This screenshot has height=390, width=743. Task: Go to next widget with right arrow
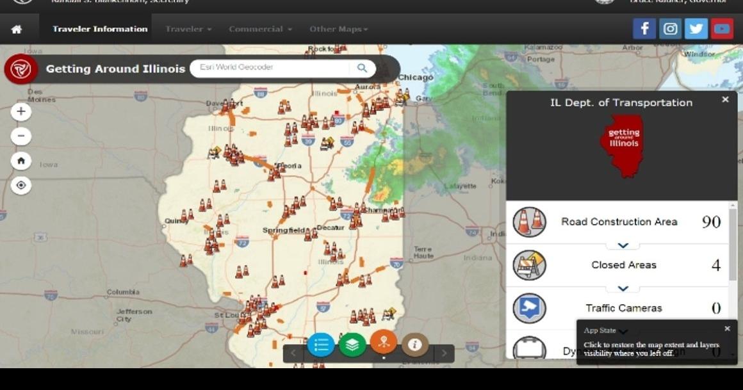[x=444, y=353]
